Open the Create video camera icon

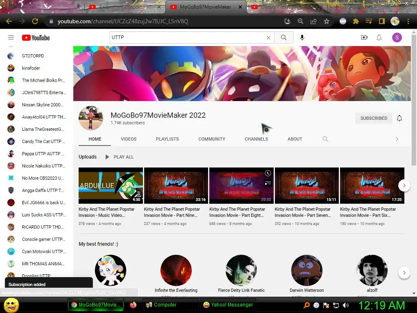coord(364,37)
